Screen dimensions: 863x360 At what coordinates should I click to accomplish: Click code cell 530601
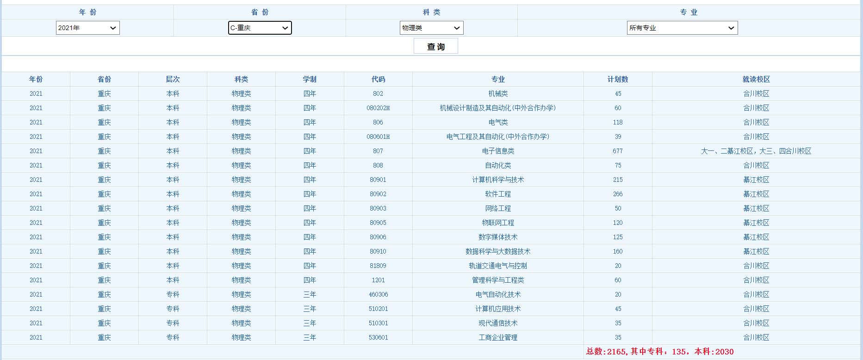click(x=378, y=337)
